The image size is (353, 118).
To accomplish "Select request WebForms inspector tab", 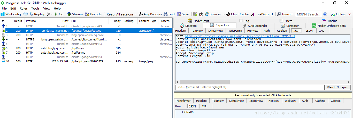I will [235, 31].
